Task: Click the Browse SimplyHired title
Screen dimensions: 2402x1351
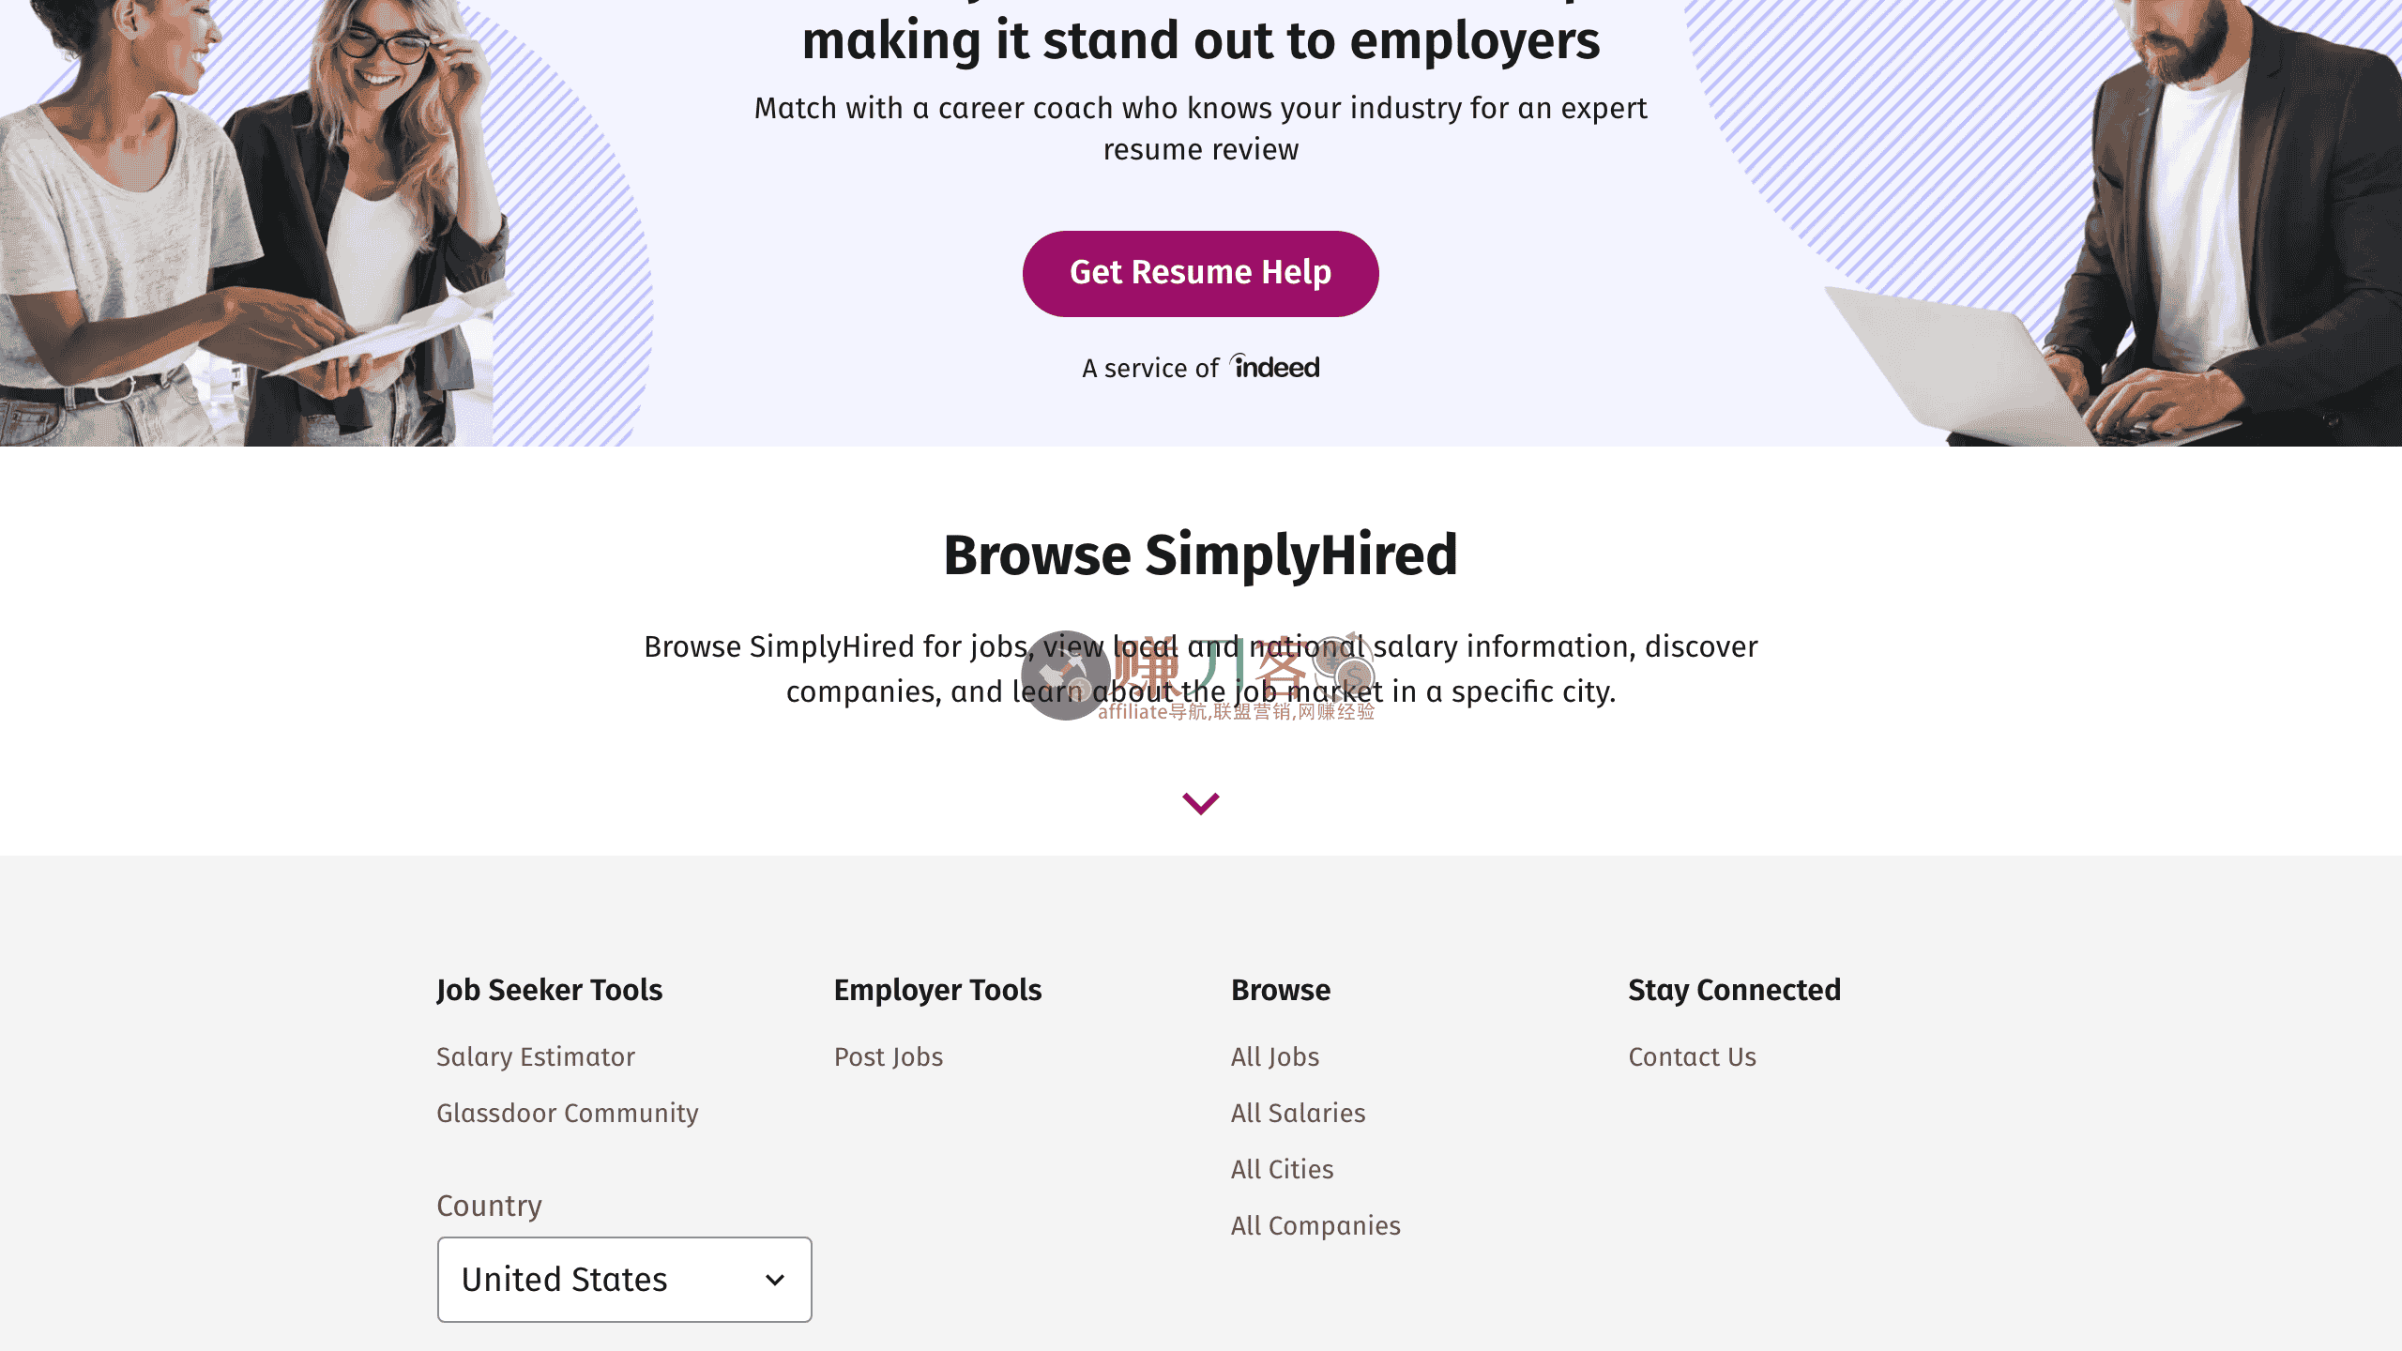Action: click(1199, 554)
